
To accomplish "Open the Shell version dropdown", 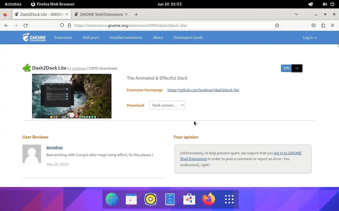I will [x=167, y=105].
